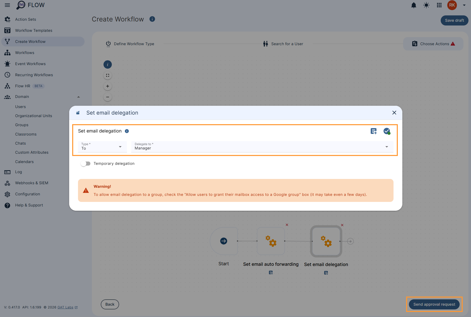Collapse the Domain section
The height and width of the screenshot is (317, 471).
(x=78, y=97)
